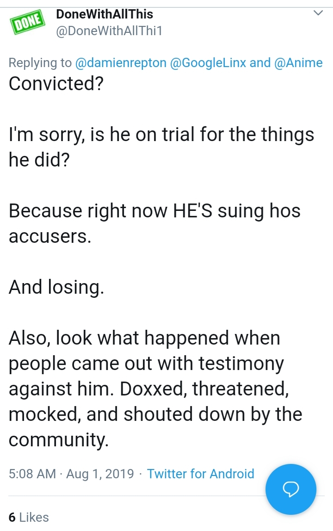Image resolution: width=333 pixels, height=531 pixels.
Task: Expand the tweet options chevron menu
Action: [x=318, y=13]
